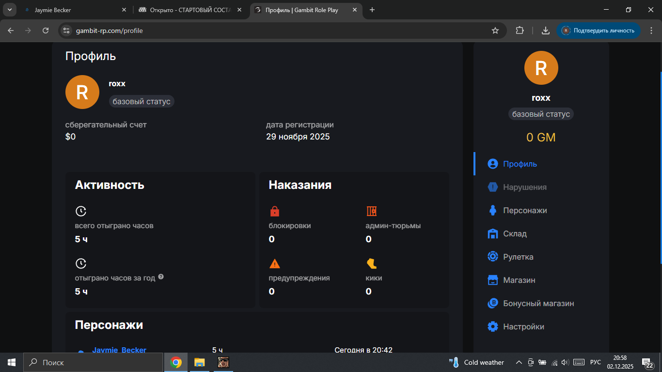Switch to the Открыто СТАРТОВЫЙ СОСТАВ tab
Image resolution: width=662 pixels, height=372 pixels.
189,10
